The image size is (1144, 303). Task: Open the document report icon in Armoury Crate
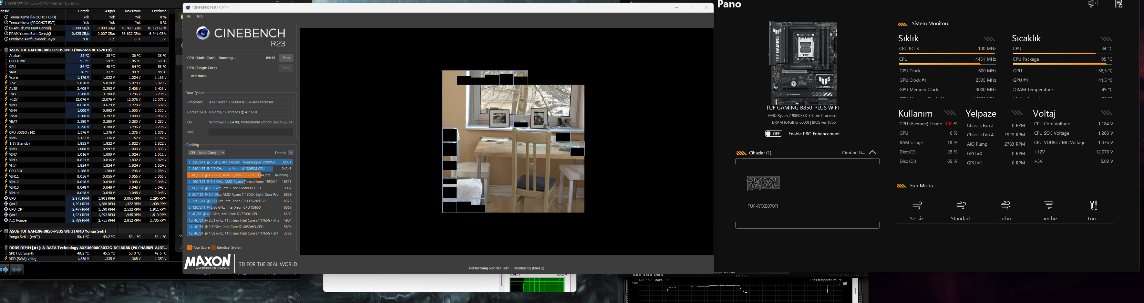[1119, 4]
